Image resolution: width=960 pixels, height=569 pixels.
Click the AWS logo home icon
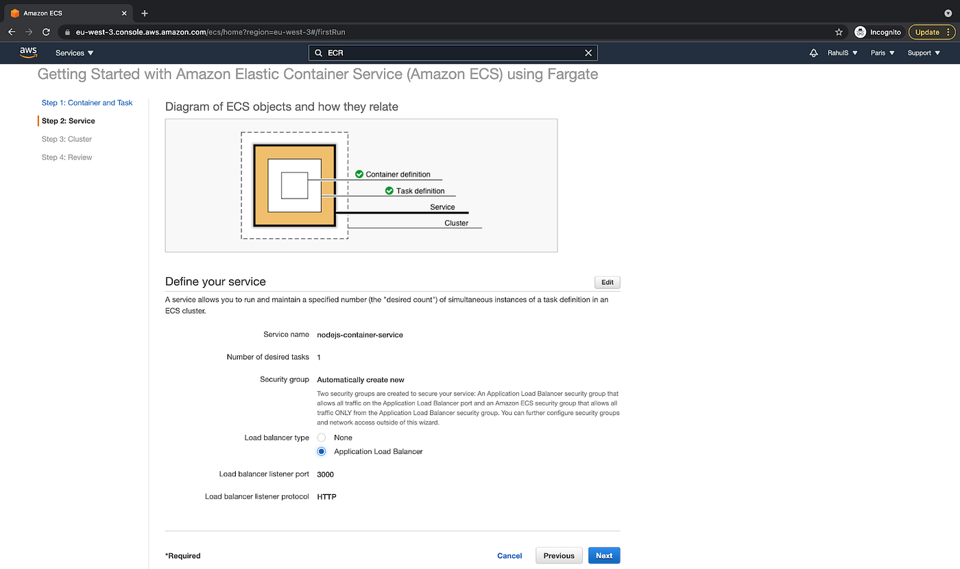(28, 53)
